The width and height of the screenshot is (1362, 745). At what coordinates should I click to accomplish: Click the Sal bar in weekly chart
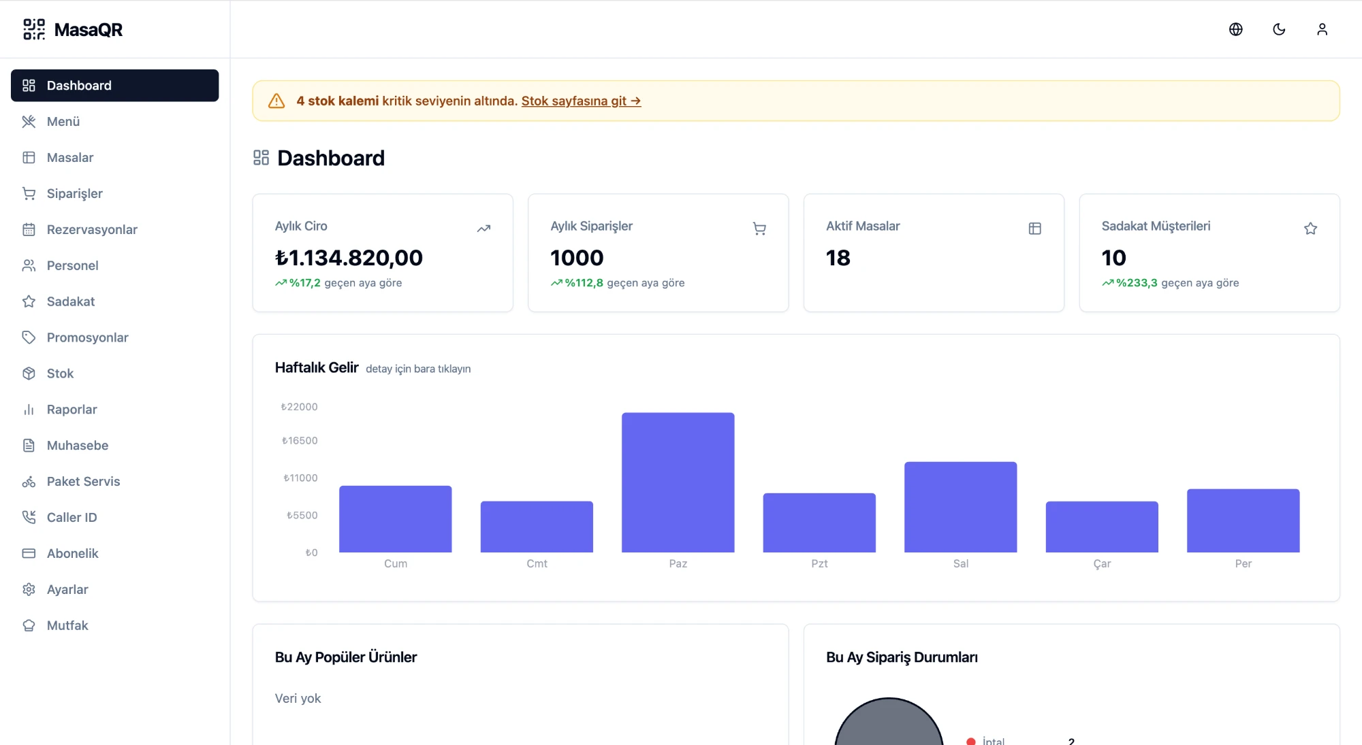(961, 508)
